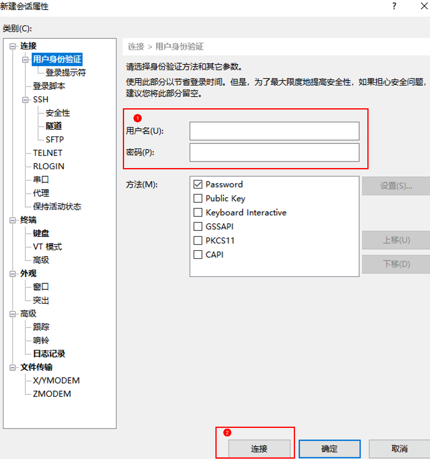Click the 下移(D) button
Viewport: 430px width, 459px height.
coord(396,264)
